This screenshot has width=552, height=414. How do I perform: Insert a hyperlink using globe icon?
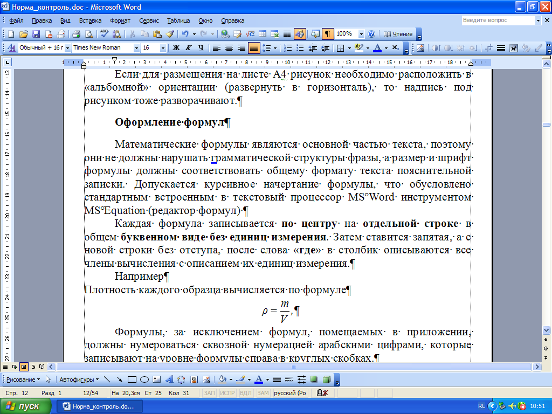[x=225, y=34]
